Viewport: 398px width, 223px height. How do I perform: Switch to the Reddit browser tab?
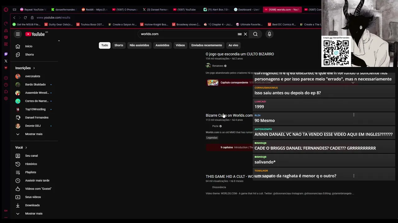point(94,10)
